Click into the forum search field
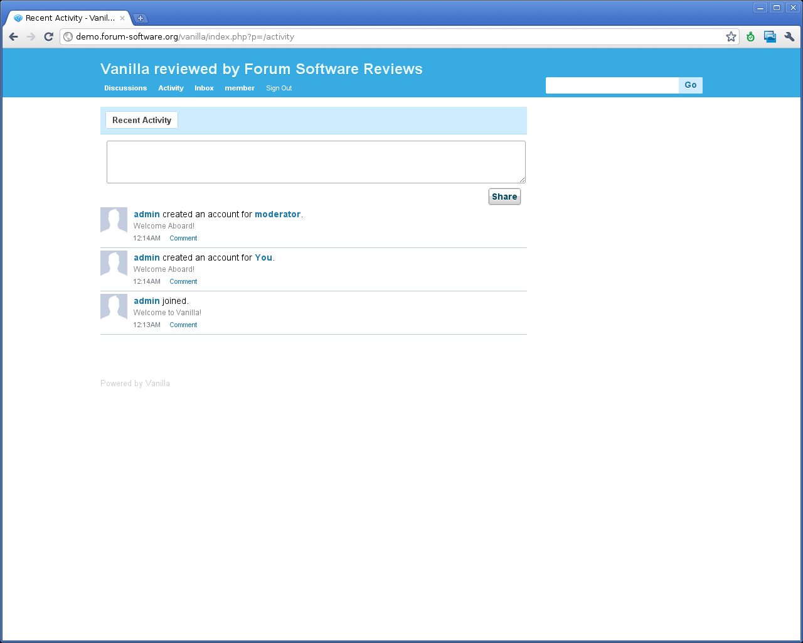This screenshot has height=643, width=803. 612,85
